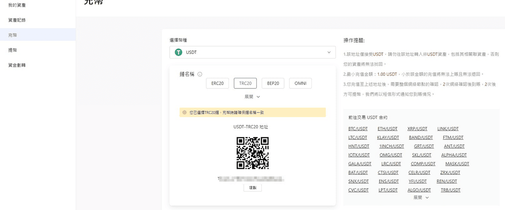Screen dimensions: 505x210
Task: Open the ENS/USDT contract link
Action: [x=388, y=182]
